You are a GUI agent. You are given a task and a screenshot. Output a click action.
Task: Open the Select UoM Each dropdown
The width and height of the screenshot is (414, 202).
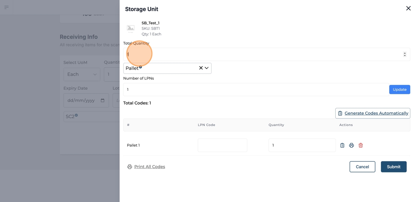point(82,74)
